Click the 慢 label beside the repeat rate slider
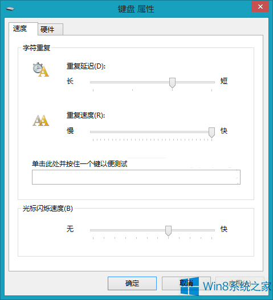The width and height of the screenshot is (273, 300). pos(70,131)
